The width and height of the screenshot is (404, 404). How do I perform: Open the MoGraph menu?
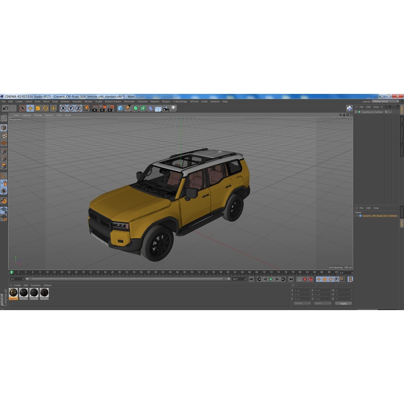pyautogui.click(x=129, y=101)
